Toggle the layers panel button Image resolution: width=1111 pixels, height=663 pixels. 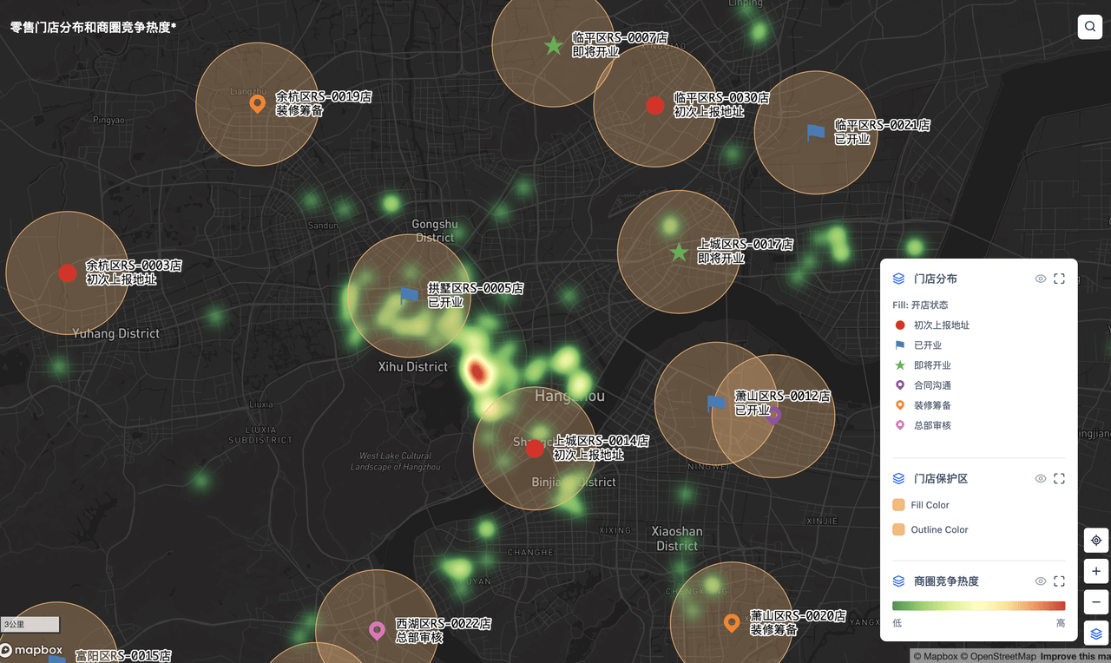(1096, 634)
